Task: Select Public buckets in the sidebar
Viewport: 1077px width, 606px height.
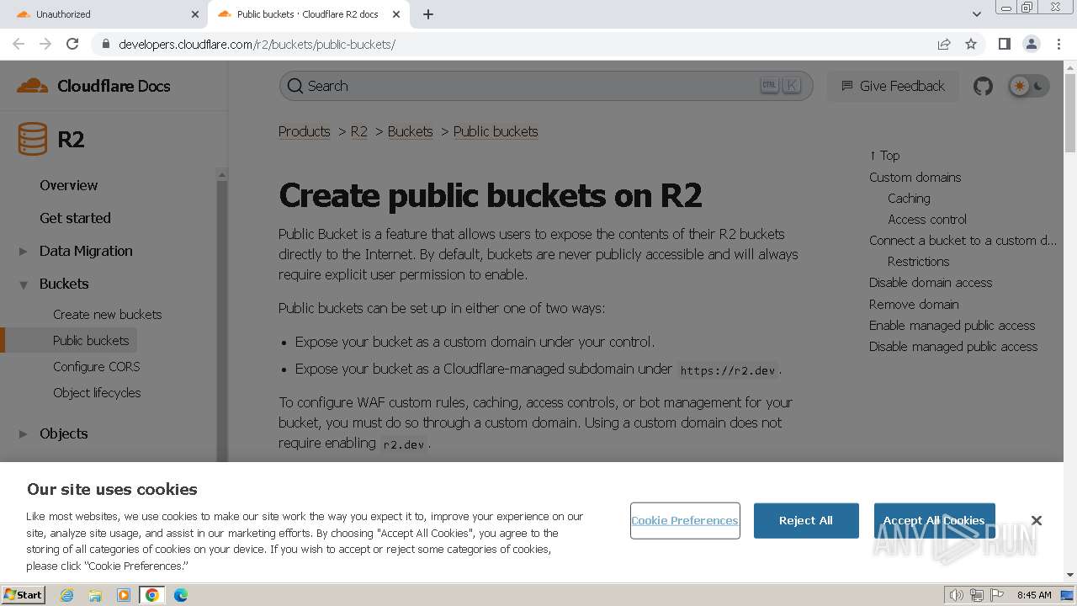Action: tap(91, 340)
